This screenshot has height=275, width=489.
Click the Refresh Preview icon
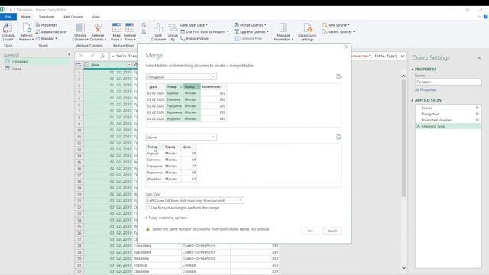click(27, 28)
